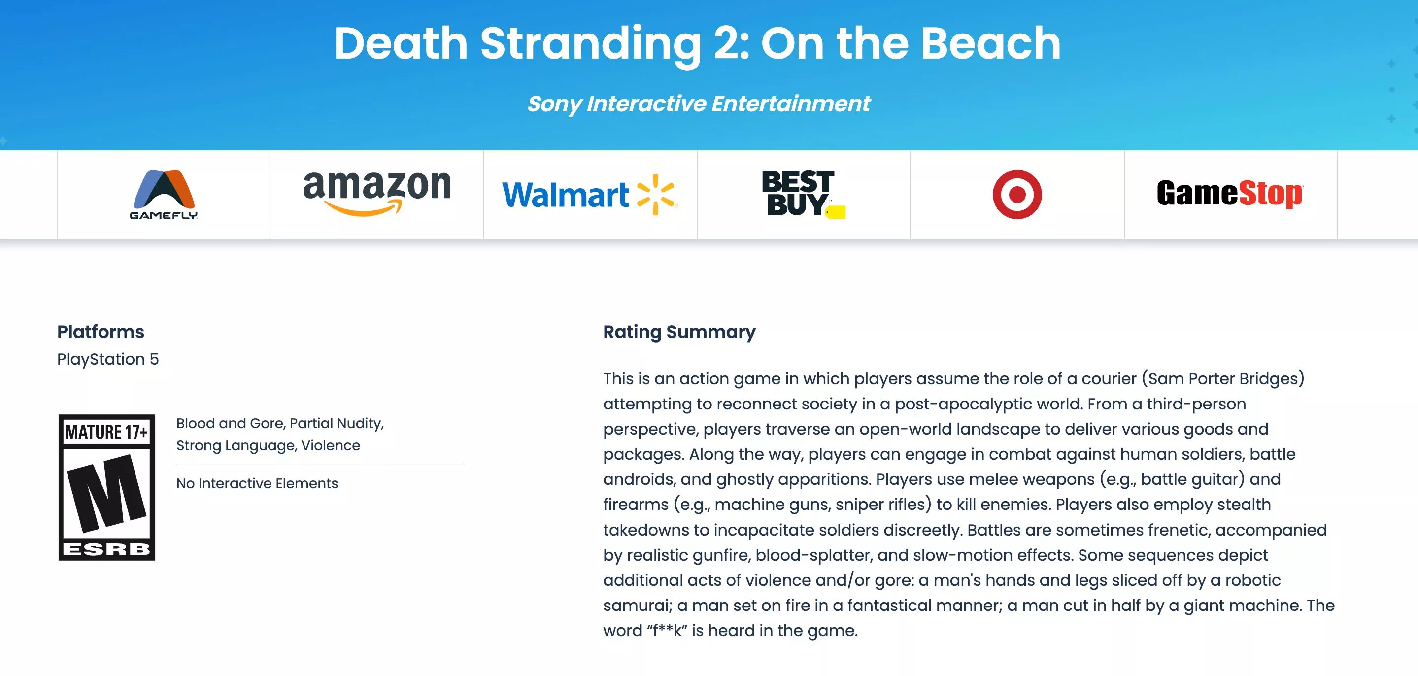This screenshot has height=676, width=1418.
Task: Click the Rating Summary heading
Action: click(x=679, y=332)
